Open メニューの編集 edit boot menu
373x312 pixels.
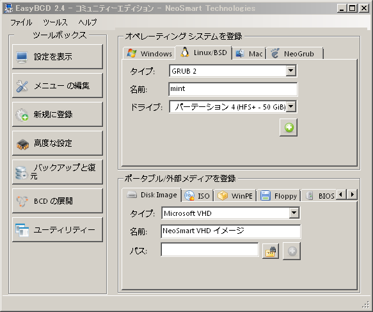pos(58,85)
